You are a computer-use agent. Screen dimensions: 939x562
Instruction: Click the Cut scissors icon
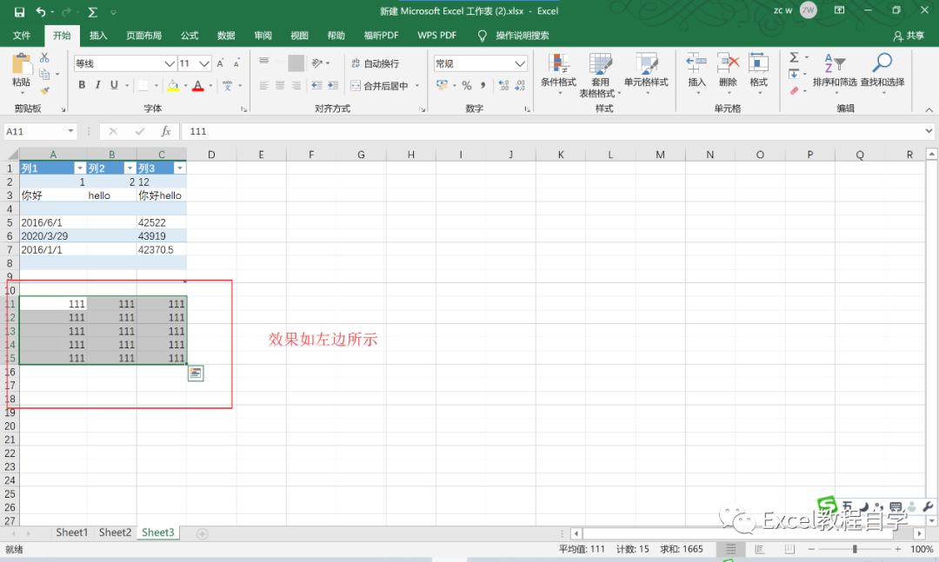(x=45, y=57)
